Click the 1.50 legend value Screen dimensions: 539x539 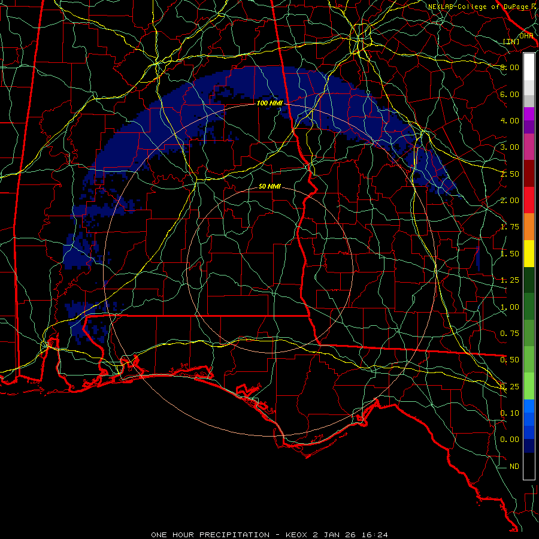tap(510, 254)
